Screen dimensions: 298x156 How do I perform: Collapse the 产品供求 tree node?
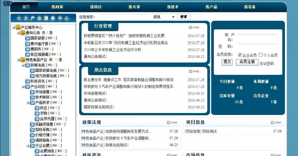(28, 103)
